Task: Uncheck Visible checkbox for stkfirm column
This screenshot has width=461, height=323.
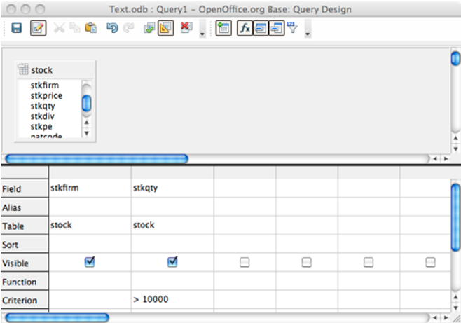Action: tap(90, 262)
